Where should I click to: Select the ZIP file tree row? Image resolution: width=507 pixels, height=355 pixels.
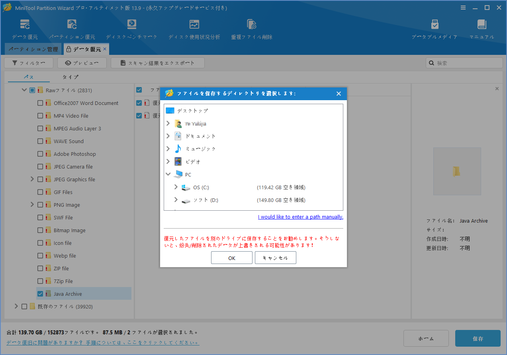click(84, 268)
